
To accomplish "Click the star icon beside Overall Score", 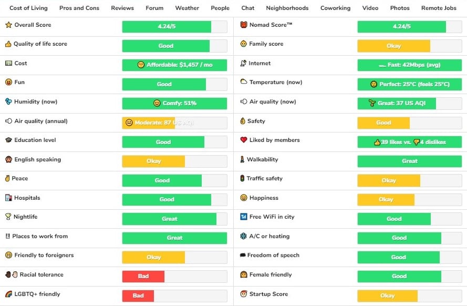I will (8, 25).
